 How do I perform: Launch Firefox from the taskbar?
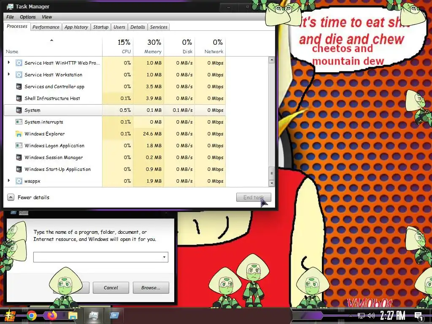tap(52, 315)
